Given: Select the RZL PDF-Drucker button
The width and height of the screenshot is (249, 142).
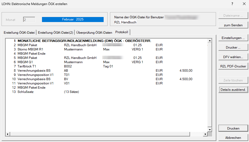Looking at the screenshot, I should (x=233, y=66).
